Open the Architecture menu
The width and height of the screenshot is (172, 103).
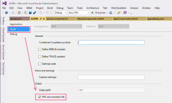click(93, 8)
